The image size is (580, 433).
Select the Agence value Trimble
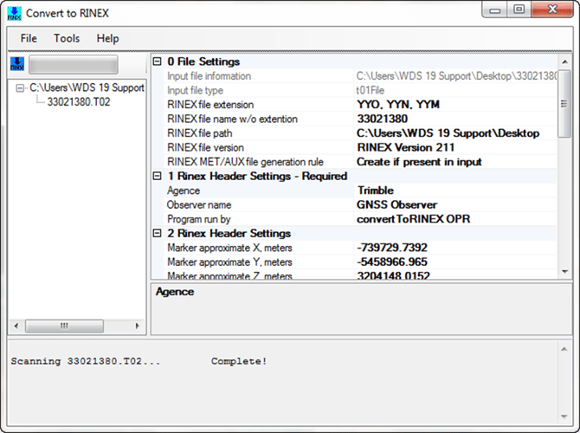coord(454,191)
